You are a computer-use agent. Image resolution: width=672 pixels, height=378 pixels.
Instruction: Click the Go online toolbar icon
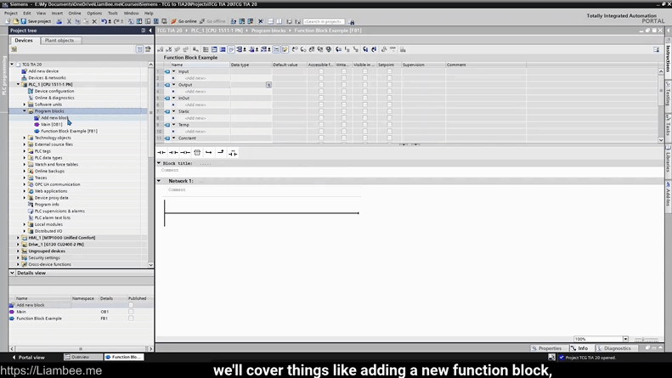[x=184, y=21]
